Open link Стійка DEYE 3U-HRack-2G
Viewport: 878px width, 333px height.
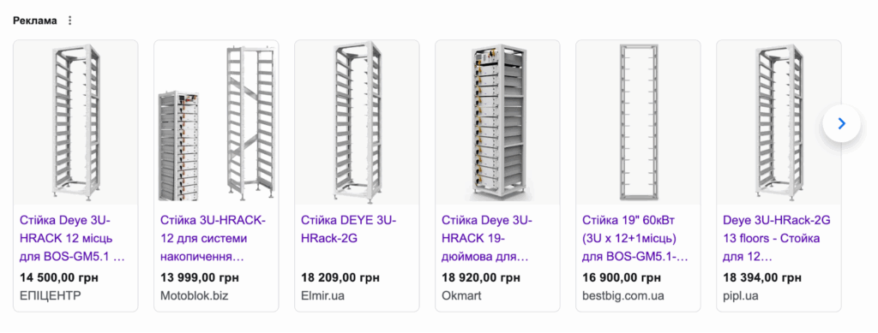click(348, 229)
